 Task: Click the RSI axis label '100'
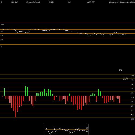(2, 25)
